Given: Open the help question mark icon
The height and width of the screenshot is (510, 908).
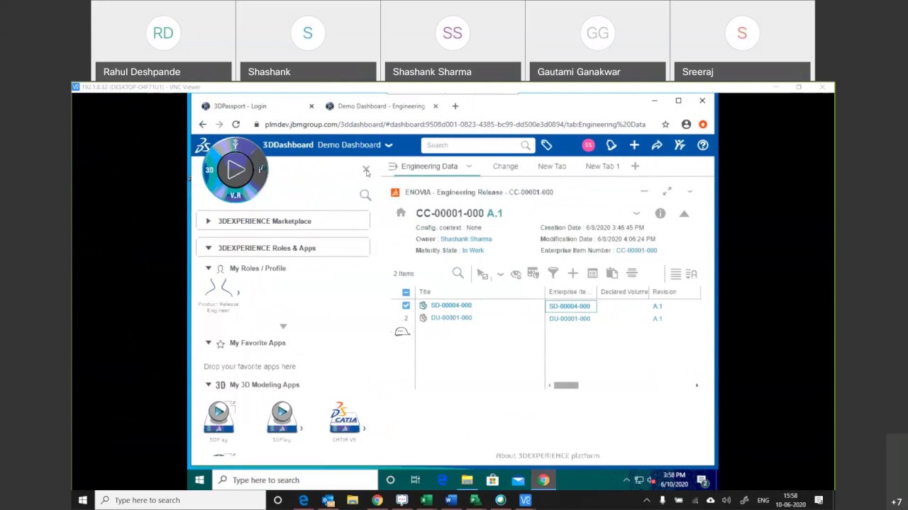Looking at the screenshot, I should pyautogui.click(x=703, y=145).
